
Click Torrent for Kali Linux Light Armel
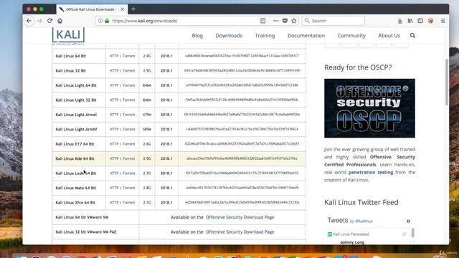pyautogui.click(x=129, y=115)
